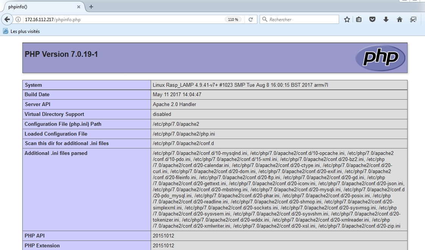Show bookmarks list icon

359,20
